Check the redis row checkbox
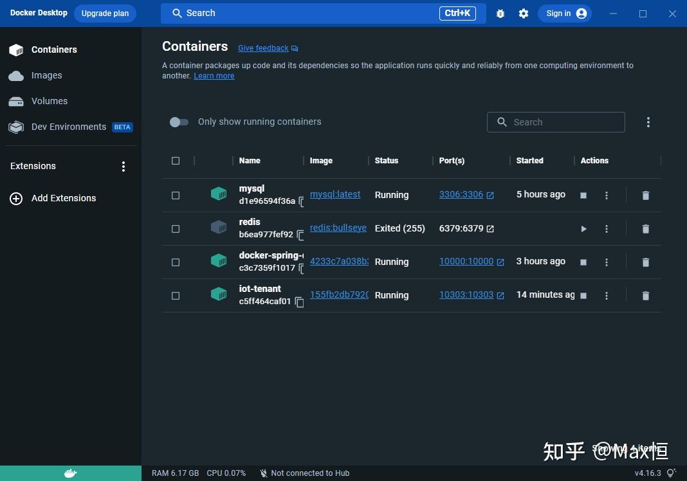The width and height of the screenshot is (687, 481). [x=176, y=228]
